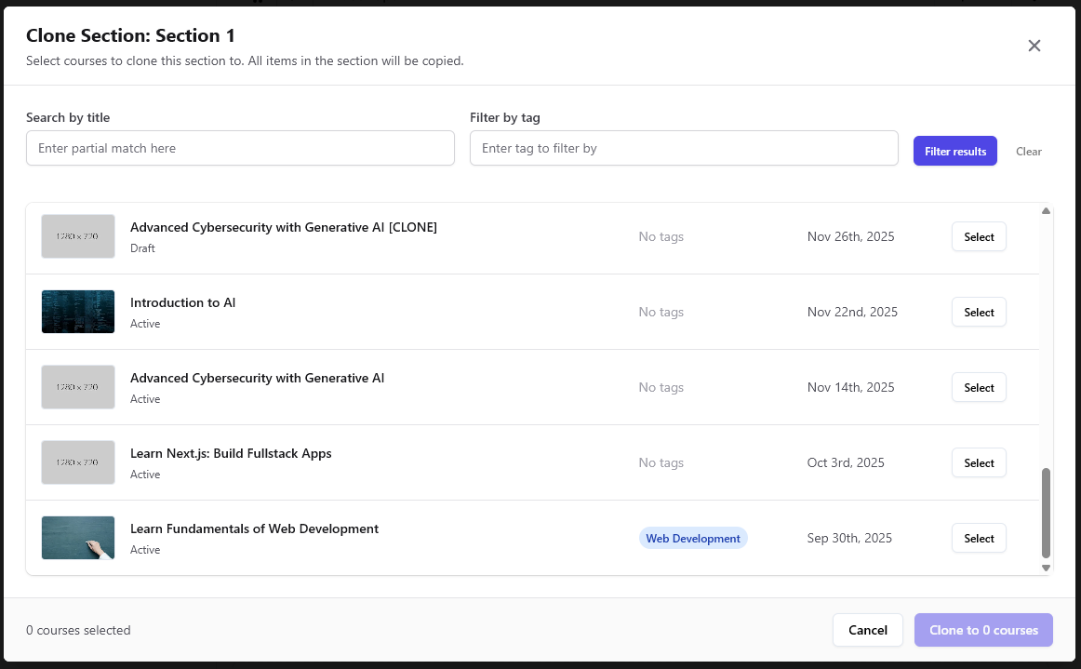Click the Web Development course chalkboard thumbnail
1081x669 pixels.
[x=78, y=538]
